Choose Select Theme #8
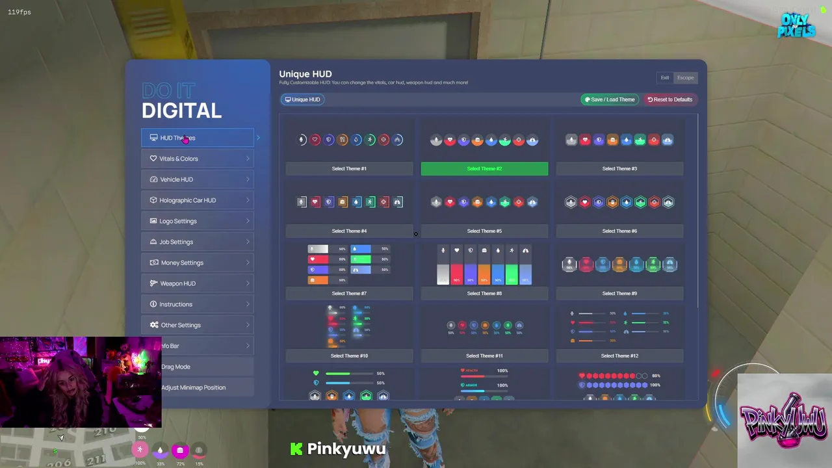 coord(484,293)
